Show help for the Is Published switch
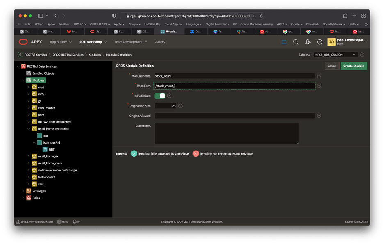This screenshot has height=244, width=384. pyautogui.click(x=169, y=96)
